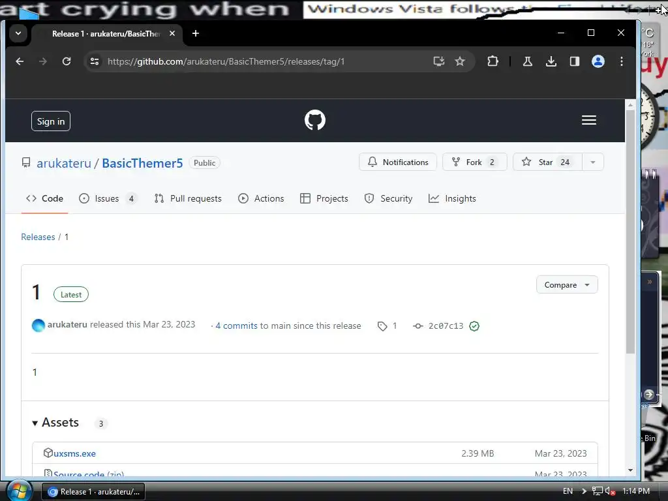Click the scrollbar up arrow
Screen dimensions: 668x501
coord(630,104)
